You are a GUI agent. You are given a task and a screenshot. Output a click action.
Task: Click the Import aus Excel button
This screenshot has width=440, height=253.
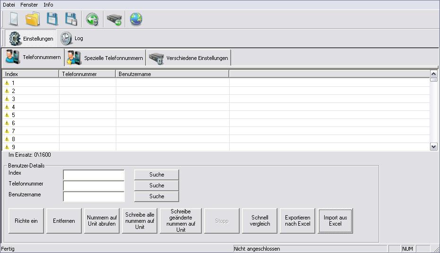tap(335, 220)
